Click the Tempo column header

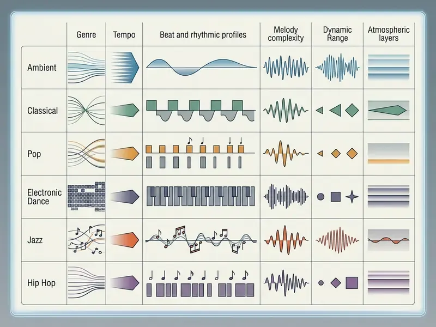pos(124,35)
